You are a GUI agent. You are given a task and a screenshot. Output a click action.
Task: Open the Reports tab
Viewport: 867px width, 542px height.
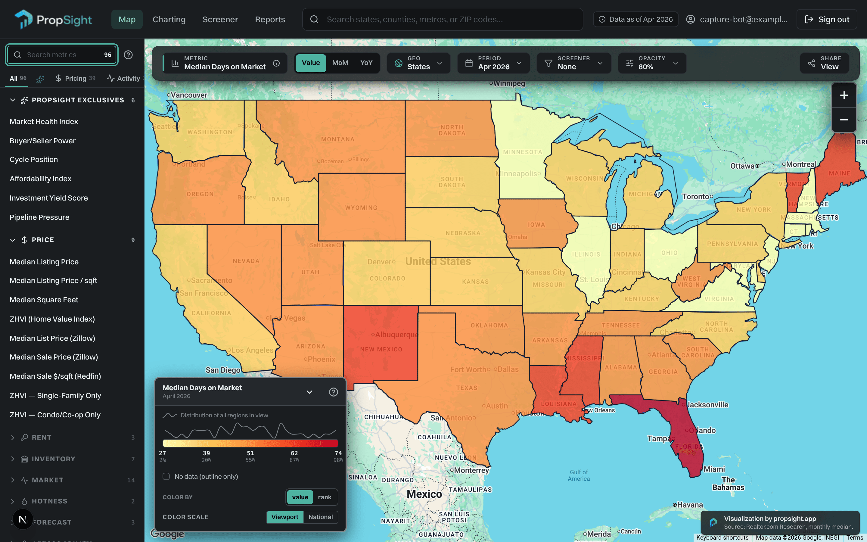coord(270,19)
